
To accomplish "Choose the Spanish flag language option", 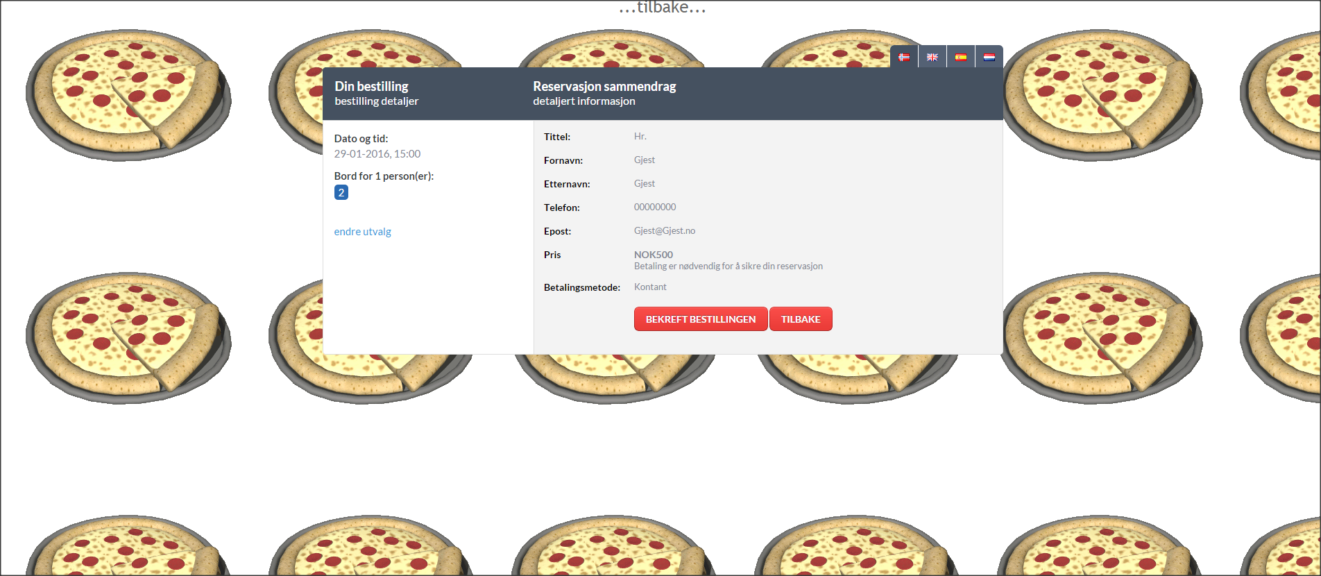I will pyautogui.click(x=961, y=57).
